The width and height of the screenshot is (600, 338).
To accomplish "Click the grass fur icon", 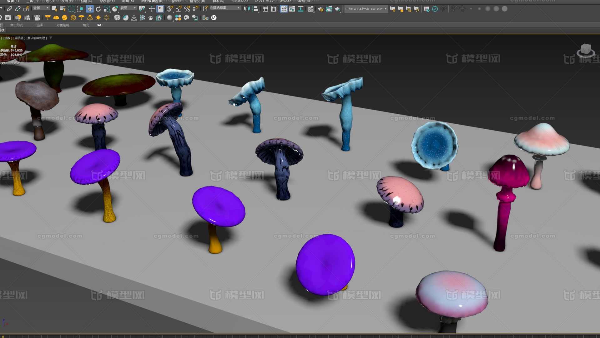I will pyautogui.click(x=151, y=18).
